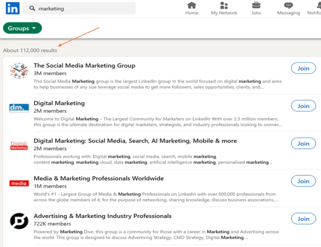This screenshot has width=321, height=247.
Task: Join Advertising & Marketing Industry Professionals
Action: (x=303, y=218)
